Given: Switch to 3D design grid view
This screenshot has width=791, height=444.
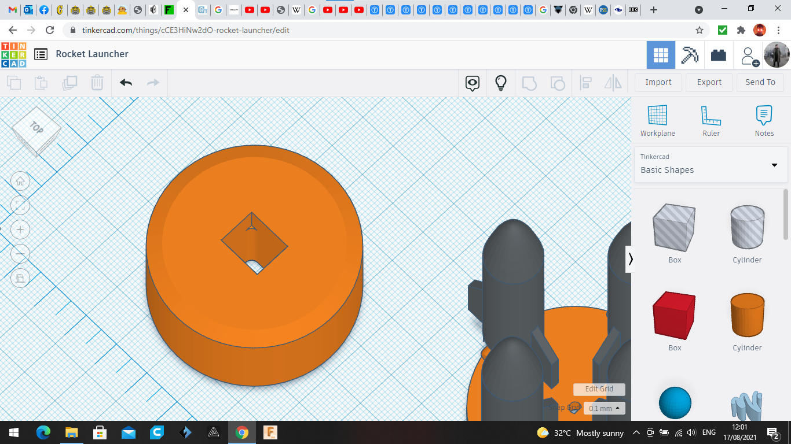Looking at the screenshot, I should click(x=661, y=55).
